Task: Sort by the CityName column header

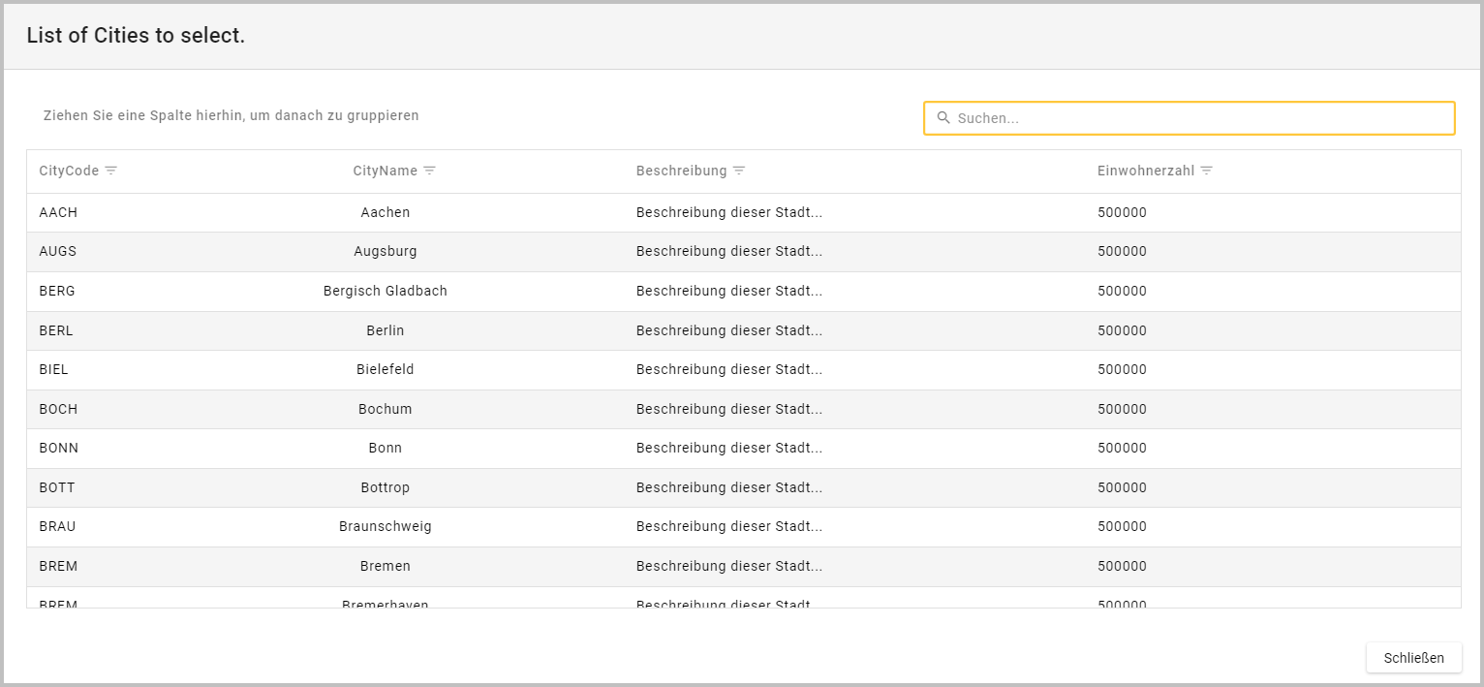Action: click(385, 171)
